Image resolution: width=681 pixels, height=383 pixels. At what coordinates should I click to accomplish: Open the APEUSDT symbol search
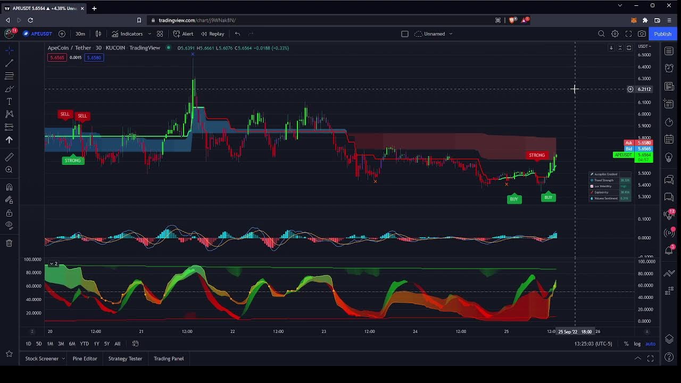coord(37,34)
